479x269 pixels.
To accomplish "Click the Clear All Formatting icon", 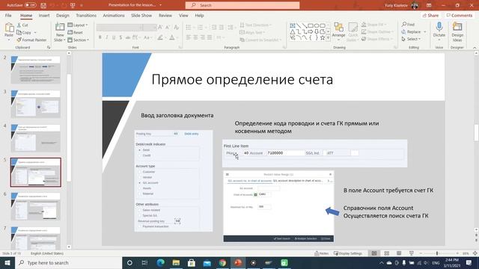I will [x=177, y=28].
